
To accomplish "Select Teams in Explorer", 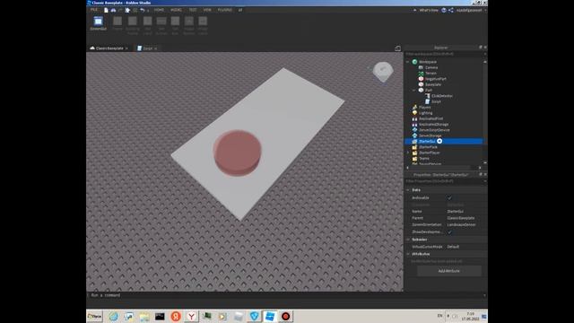I will [x=424, y=158].
